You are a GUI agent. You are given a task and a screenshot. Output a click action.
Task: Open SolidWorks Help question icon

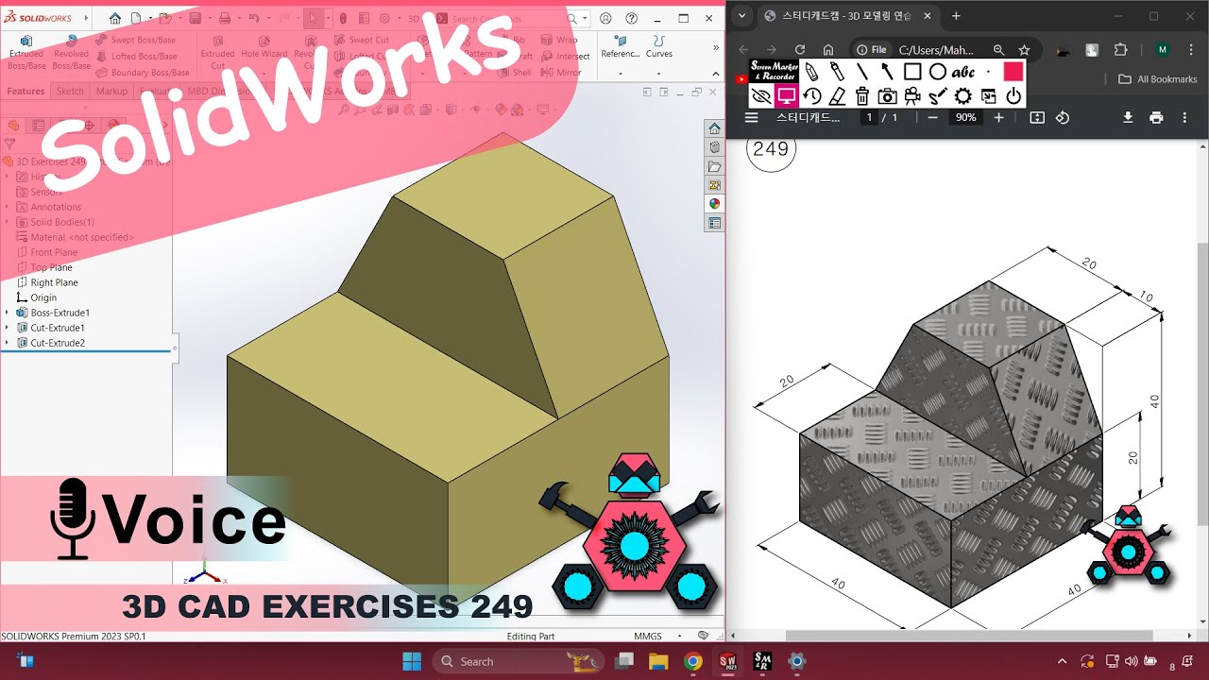(631, 18)
